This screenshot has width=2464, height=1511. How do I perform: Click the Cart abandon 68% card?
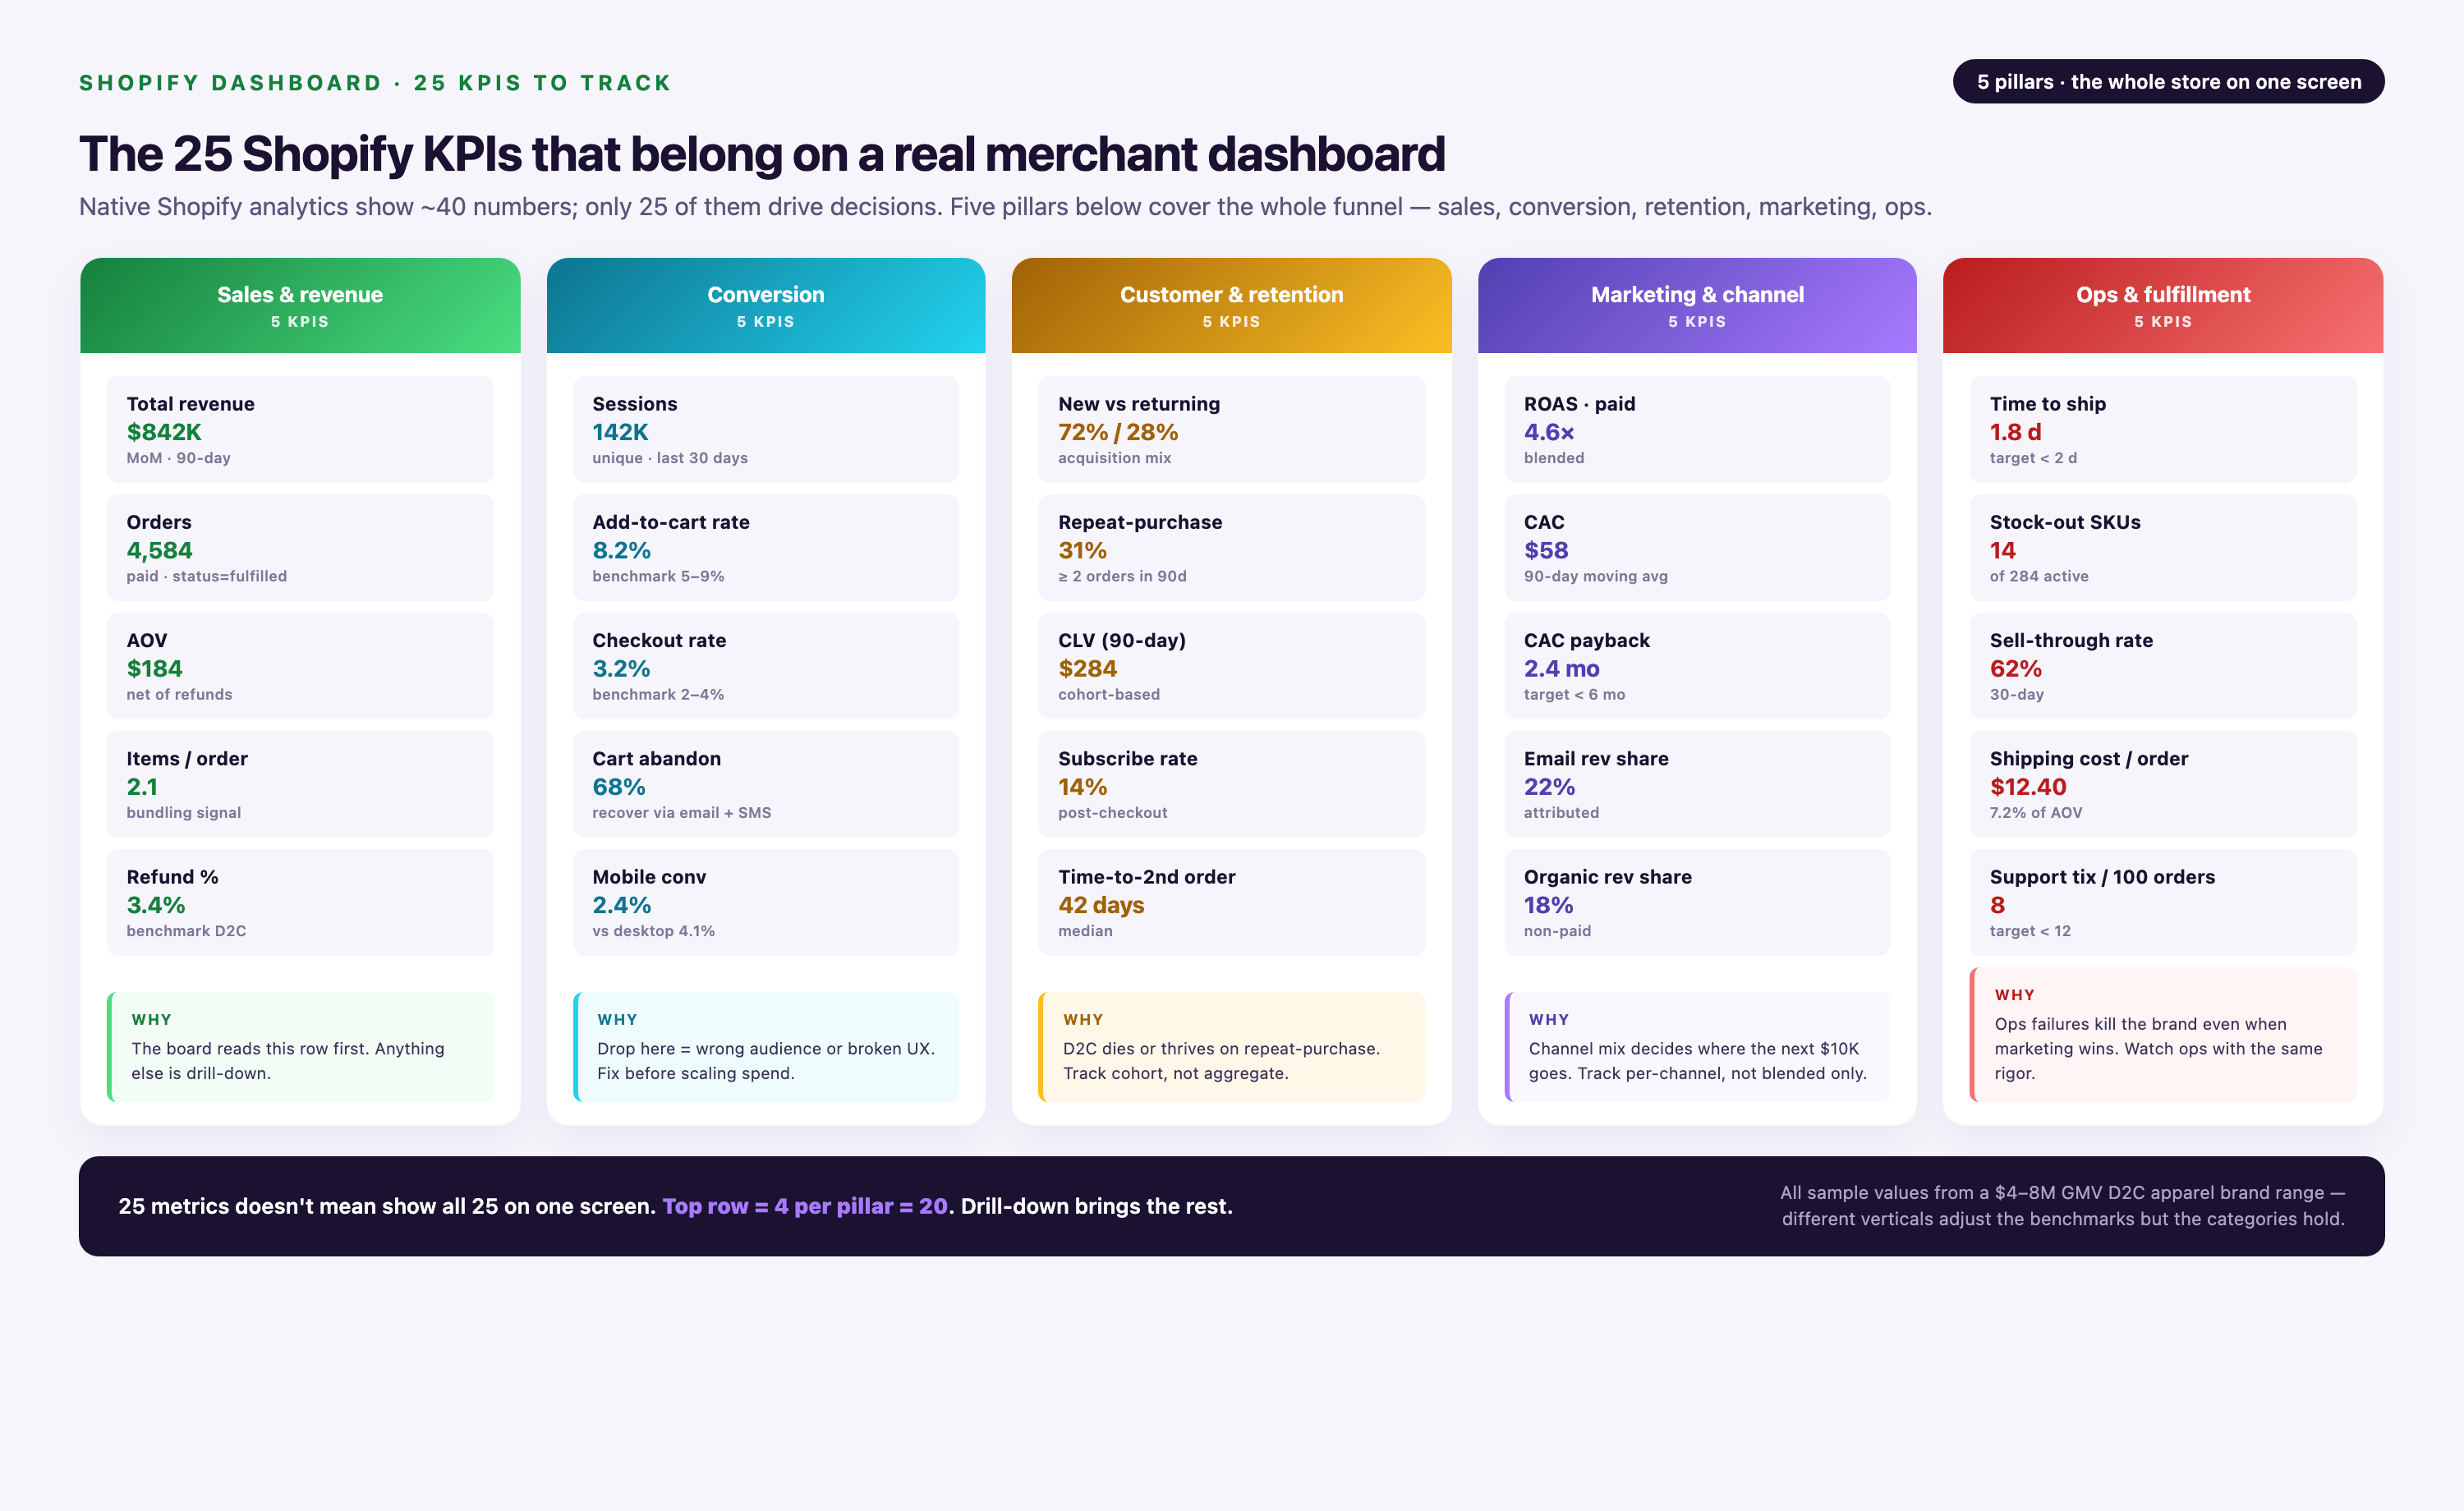(766, 784)
